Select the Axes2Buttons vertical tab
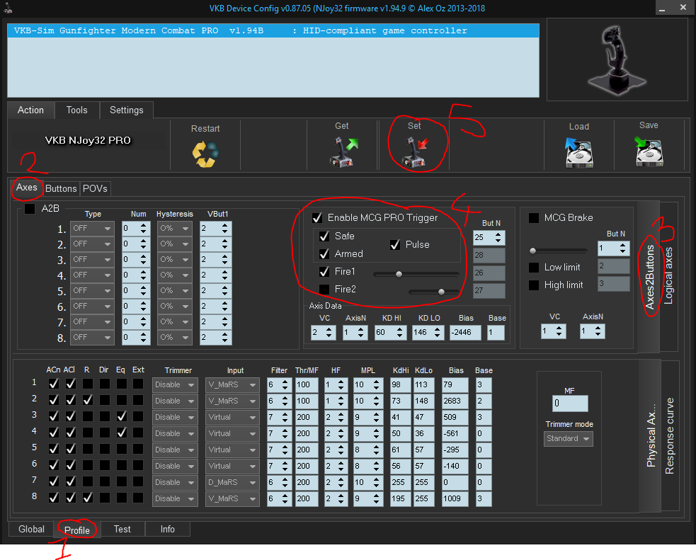 pyautogui.click(x=649, y=277)
